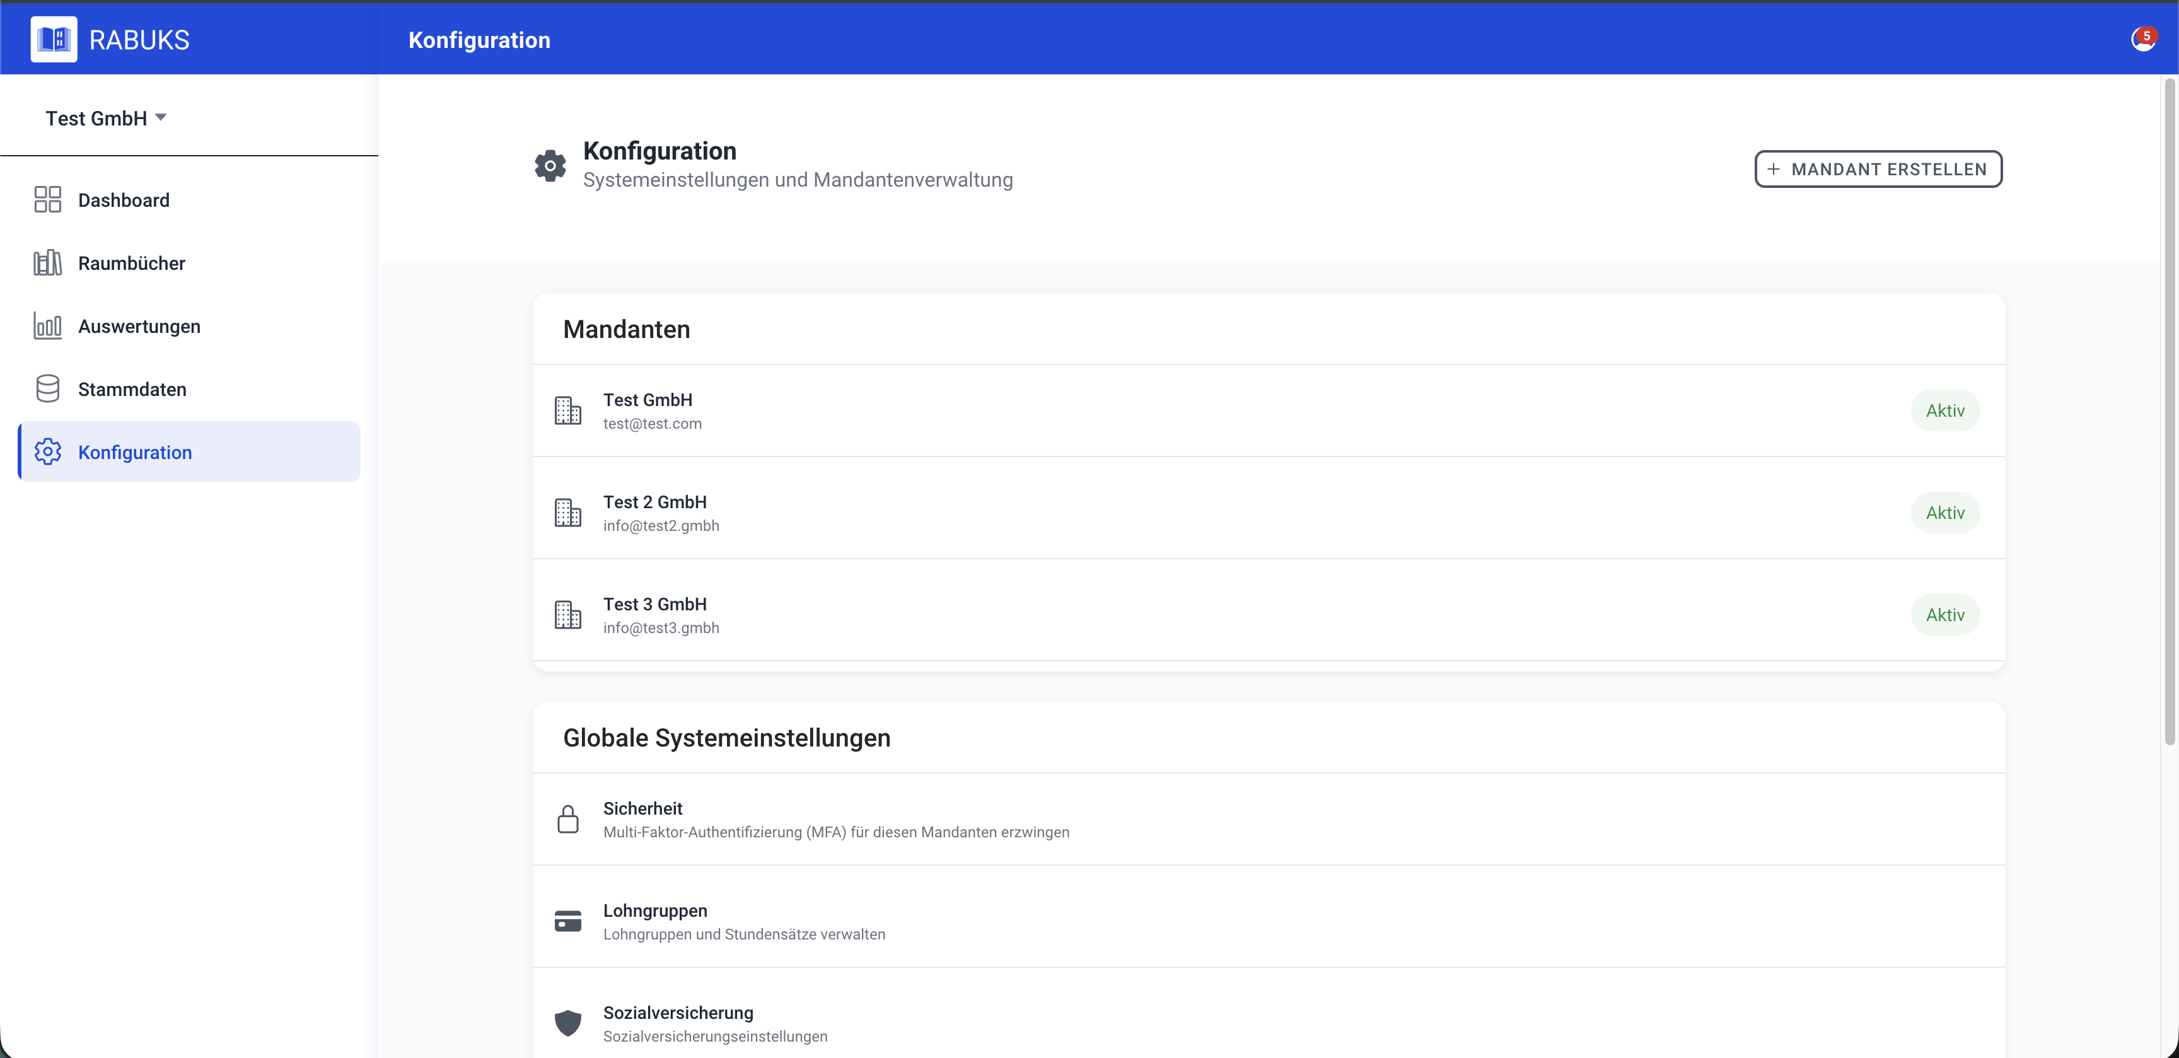Open the Test 3 GmbH tenant row
Image resolution: width=2179 pixels, height=1058 pixels.
(1269, 615)
